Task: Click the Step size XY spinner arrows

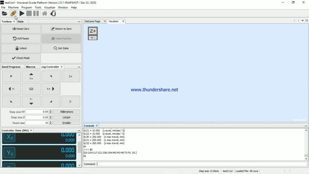Action: pyautogui.click(x=50, y=112)
